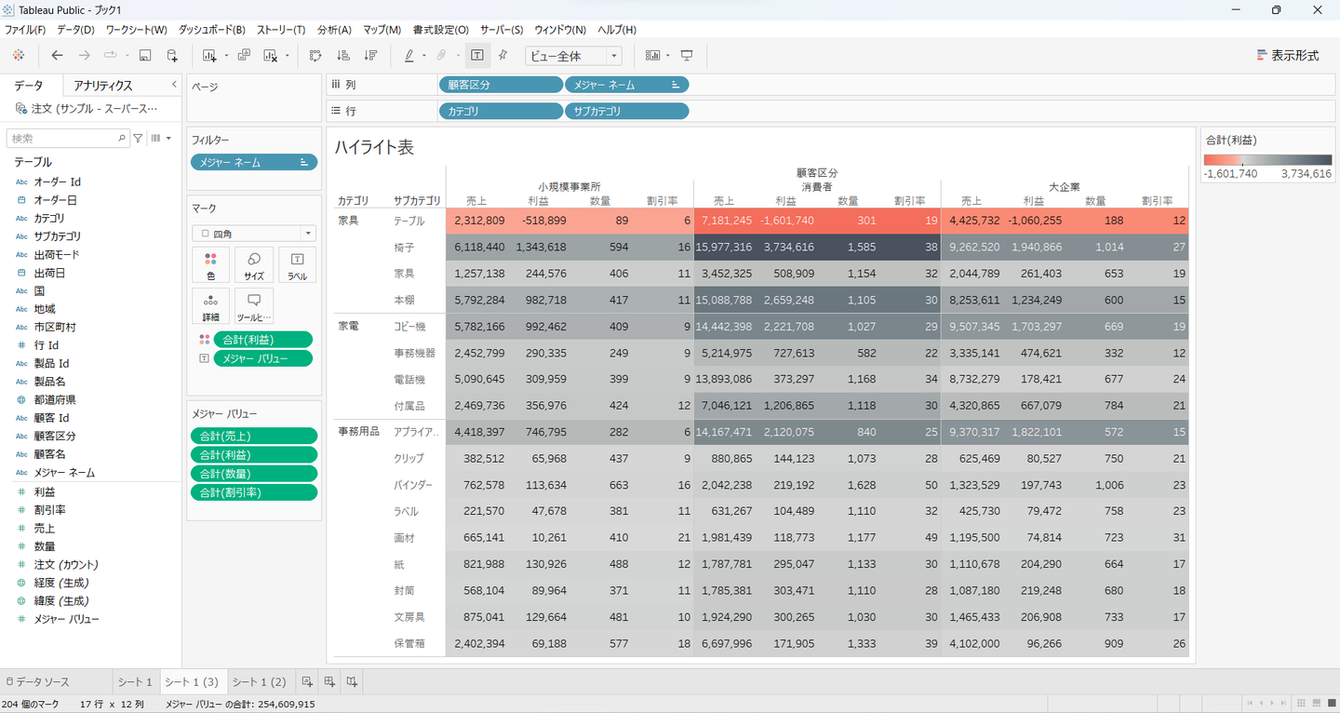Collapse the data pane with the arrow
Image resolution: width=1340 pixels, height=713 pixels.
[x=174, y=85]
